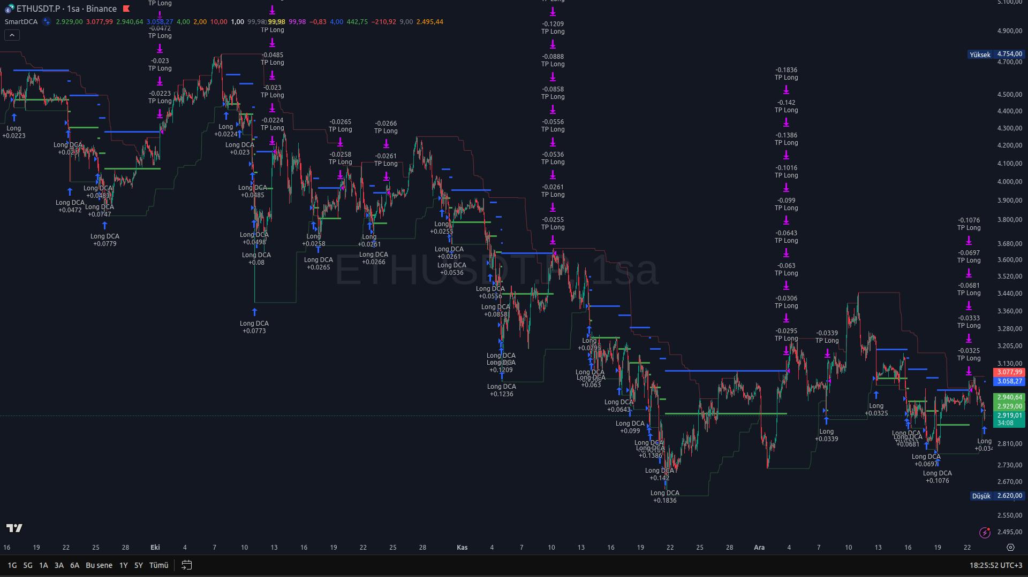Click the ETH symbol logo icon
Viewport: 1028px width, 577px height.
(x=9, y=9)
